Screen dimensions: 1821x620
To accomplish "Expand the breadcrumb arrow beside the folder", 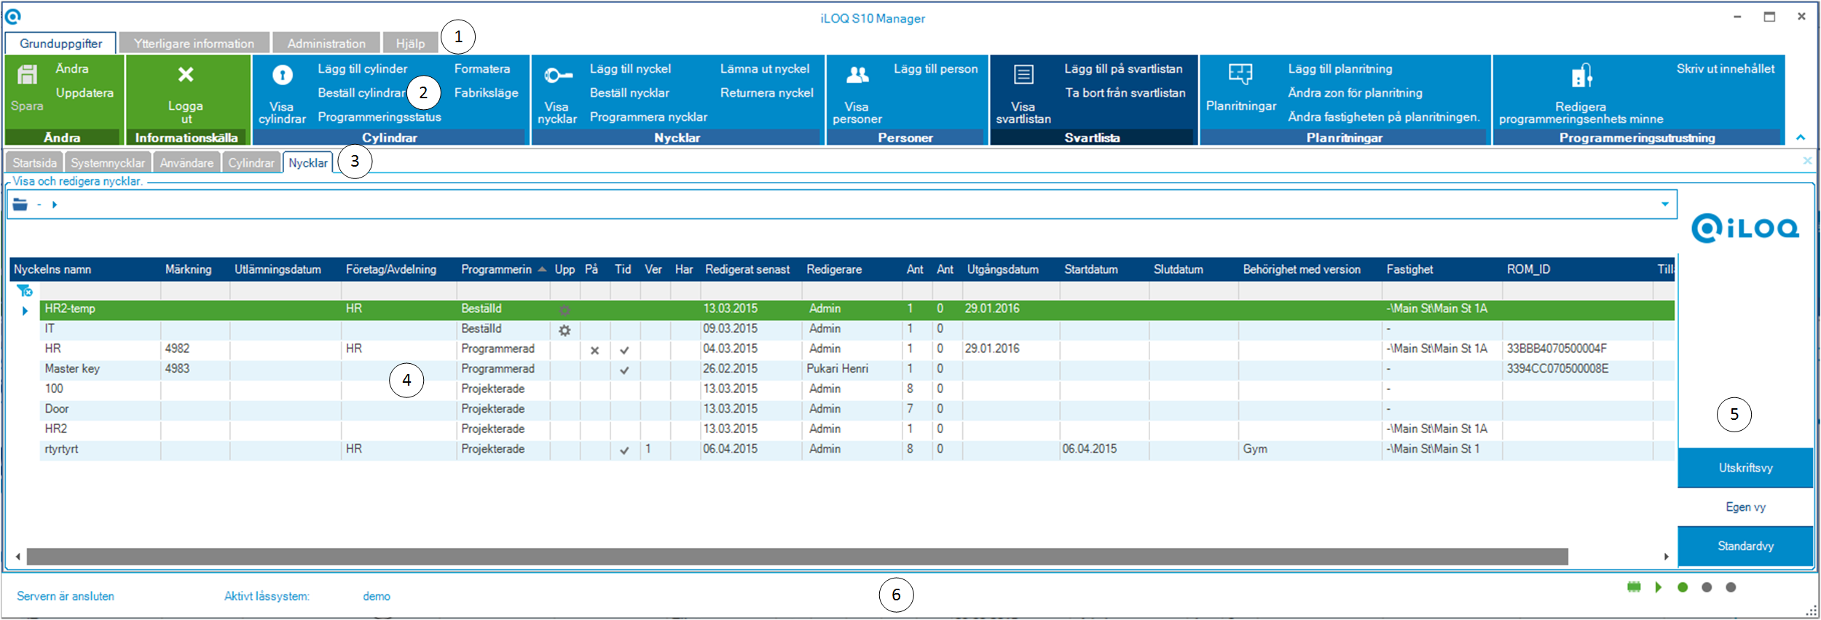I will tap(55, 204).
